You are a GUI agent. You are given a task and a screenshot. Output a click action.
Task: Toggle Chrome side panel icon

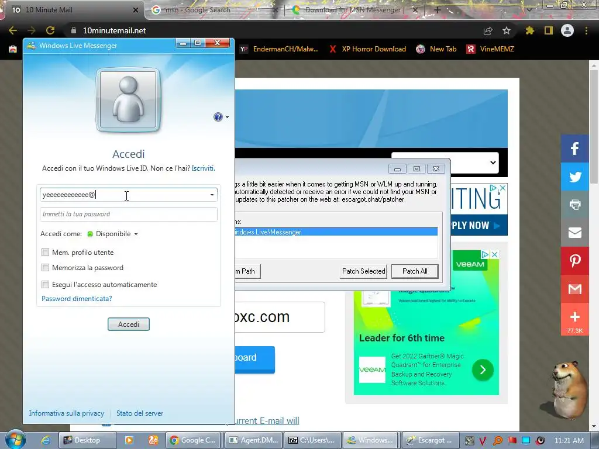click(x=549, y=30)
